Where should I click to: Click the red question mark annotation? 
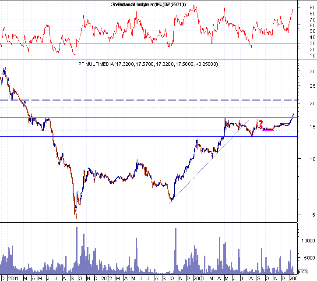(261, 123)
